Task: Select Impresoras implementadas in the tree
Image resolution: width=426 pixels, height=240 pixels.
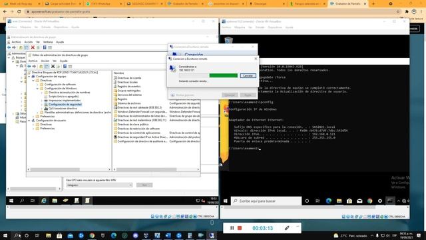Action: 65,101
